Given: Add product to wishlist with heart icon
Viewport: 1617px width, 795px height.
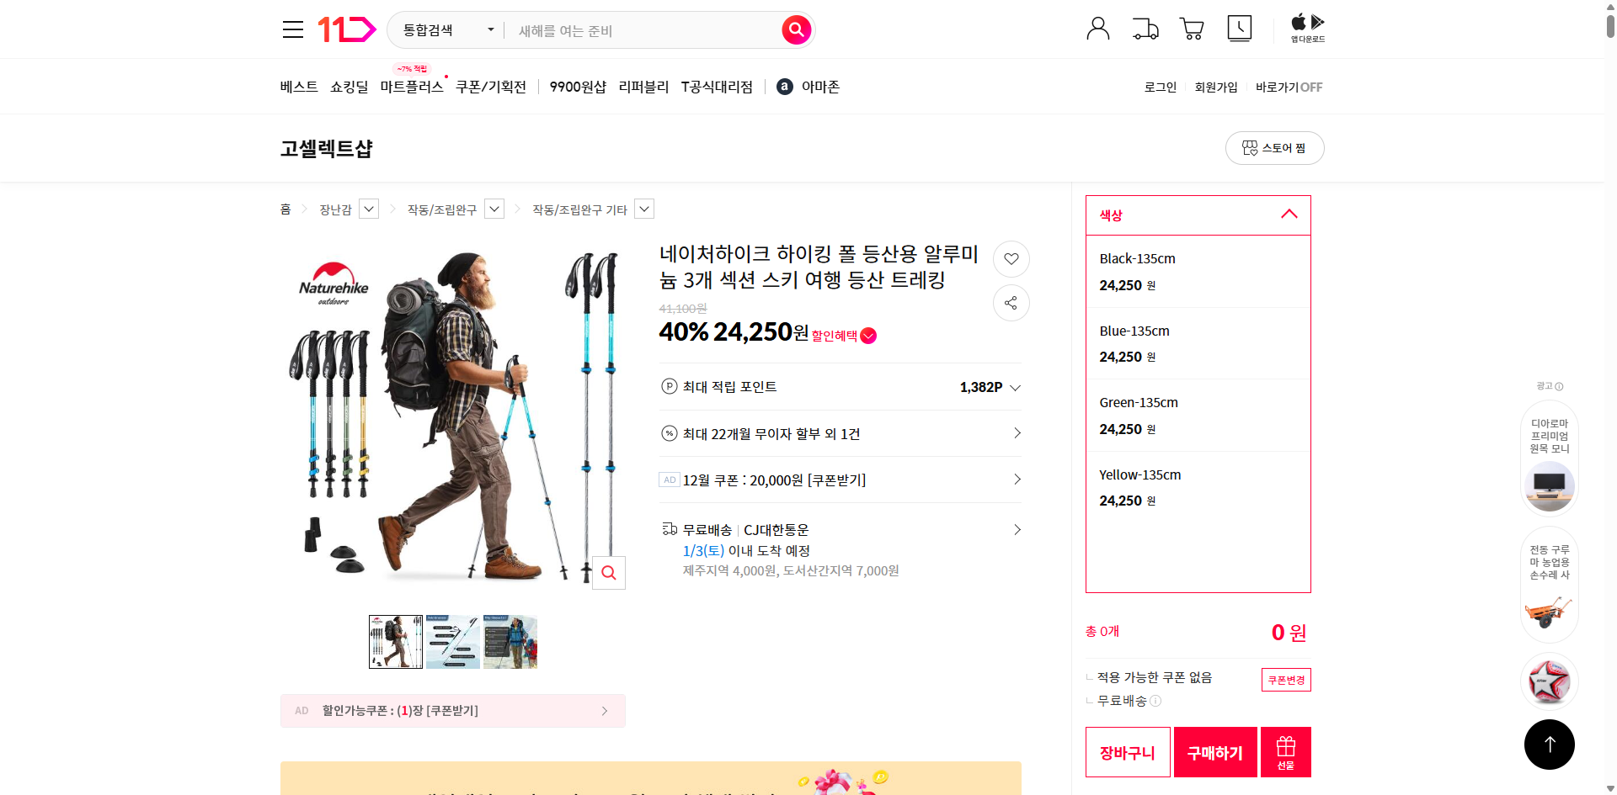Looking at the screenshot, I should [1011, 259].
